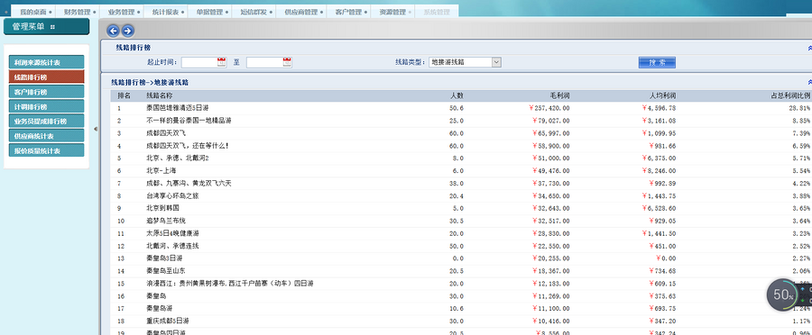The width and height of the screenshot is (812, 335).
Task: Open the start date calendar picker icon
Action: [222, 62]
